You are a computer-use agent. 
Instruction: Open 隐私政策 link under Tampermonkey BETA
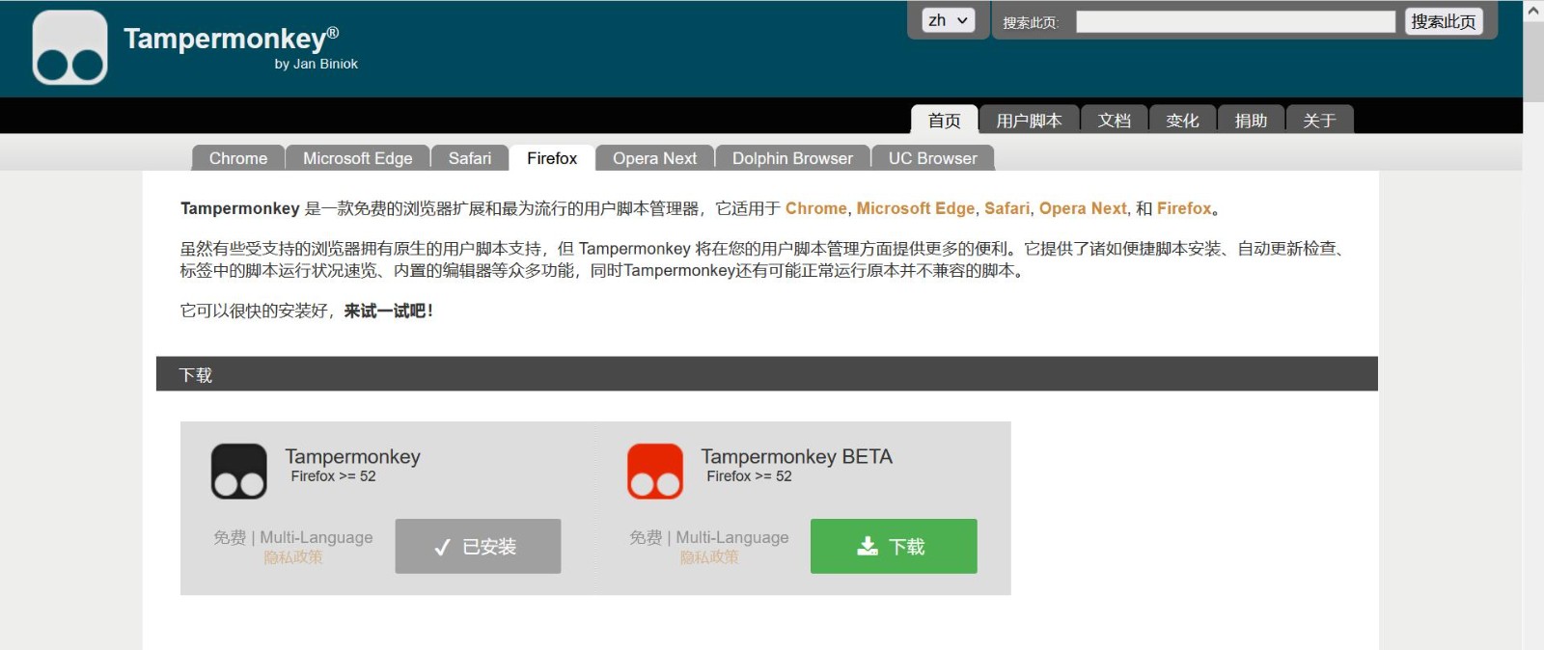(x=709, y=557)
